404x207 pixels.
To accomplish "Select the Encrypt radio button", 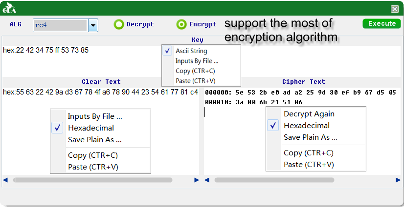I will click(x=181, y=24).
